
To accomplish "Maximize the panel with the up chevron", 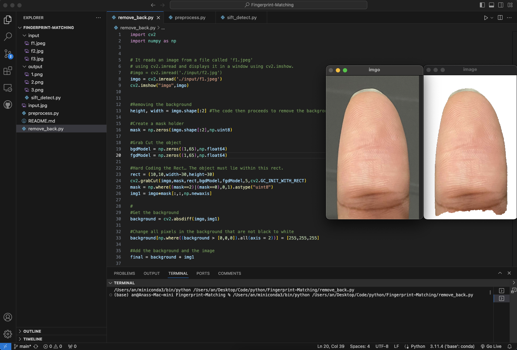I will (x=500, y=273).
